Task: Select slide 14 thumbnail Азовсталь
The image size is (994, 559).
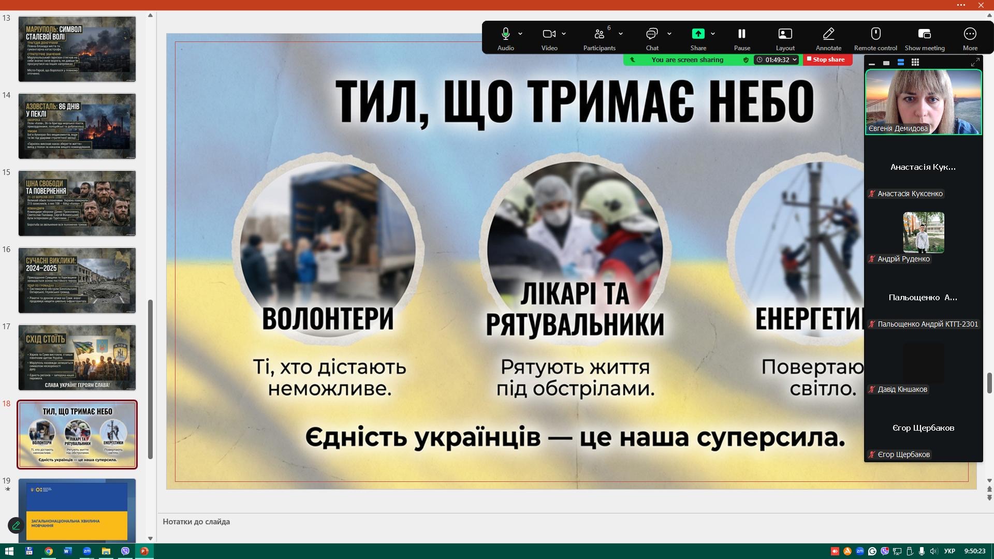Action: [x=77, y=126]
